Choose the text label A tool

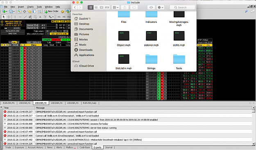(x=40, y=17)
